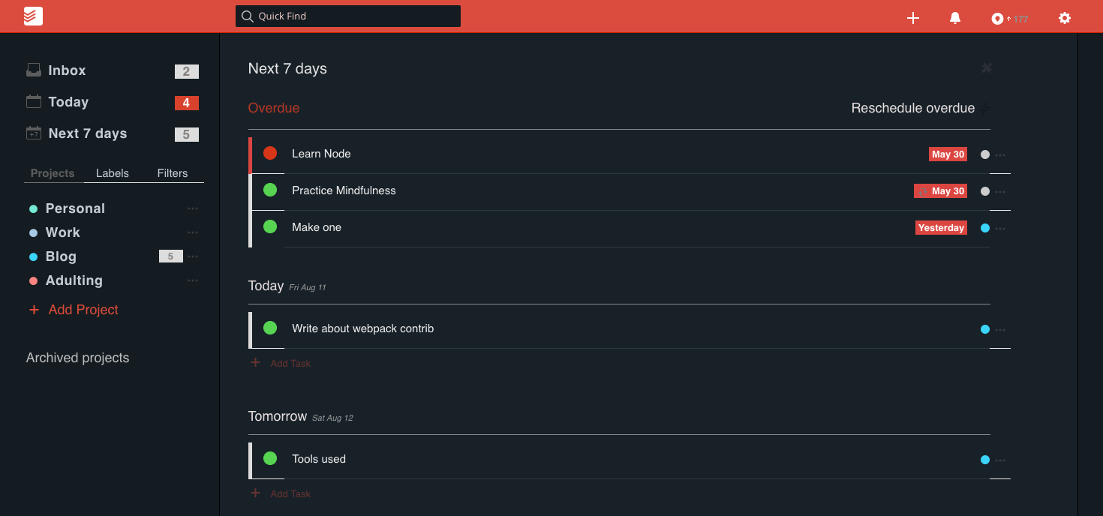Open the more options menu for Blog
This screenshot has height=516, width=1103.
click(x=192, y=256)
